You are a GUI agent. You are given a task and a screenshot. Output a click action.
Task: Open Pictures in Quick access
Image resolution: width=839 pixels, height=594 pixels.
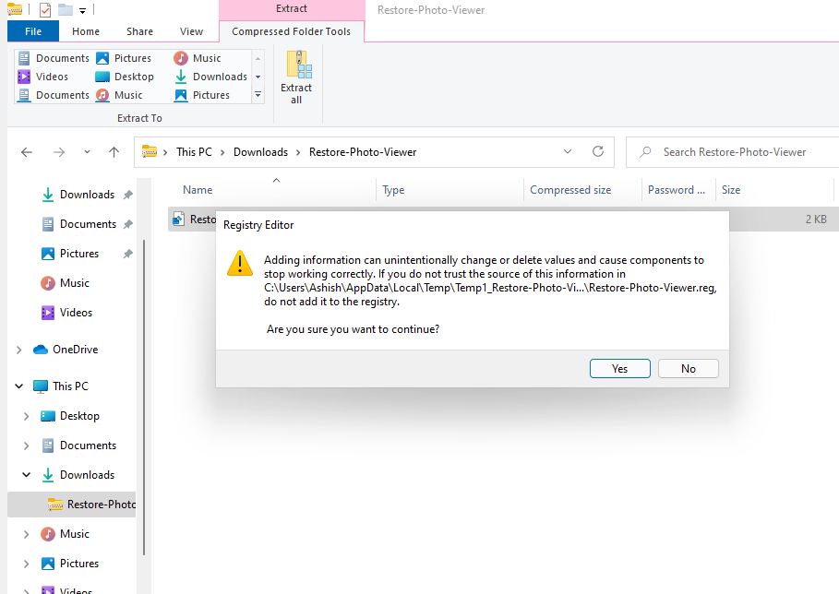click(70, 254)
